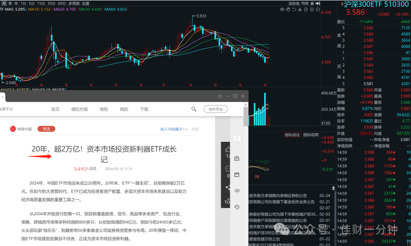Click the mail envelope icon in sidebar
This screenshot has width=411, height=246.
[237, 175]
